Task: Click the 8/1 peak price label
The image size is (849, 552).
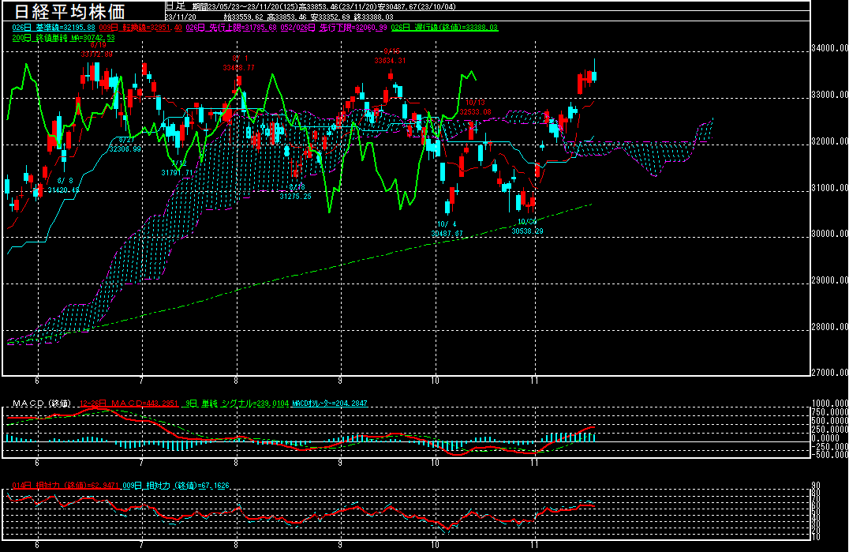Action: point(239,63)
